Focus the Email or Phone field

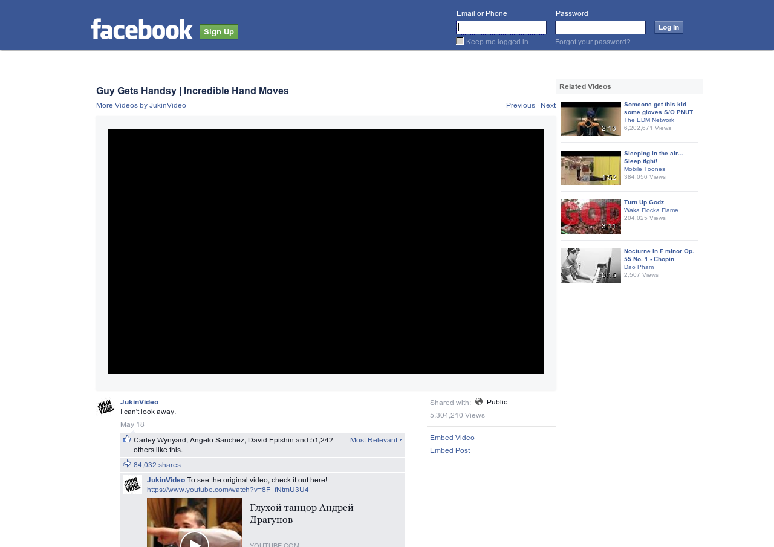click(x=501, y=27)
